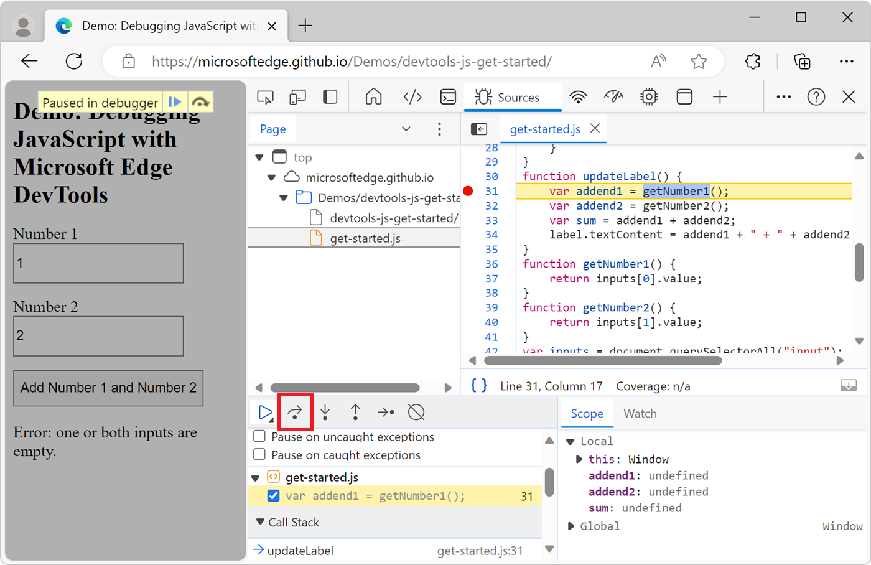Switch to the Watch tab
This screenshot has height=565, width=871.
[640, 414]
